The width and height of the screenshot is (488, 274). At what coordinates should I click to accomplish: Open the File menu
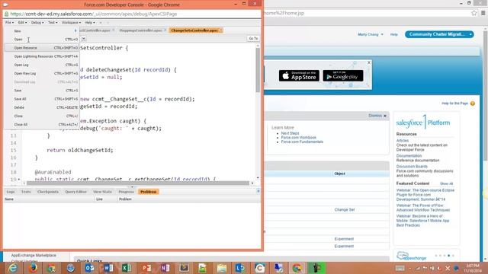coord(9,22)
